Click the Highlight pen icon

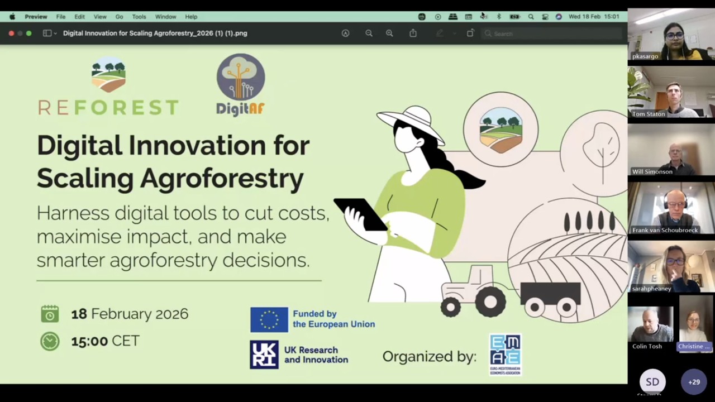click(440, 33)
